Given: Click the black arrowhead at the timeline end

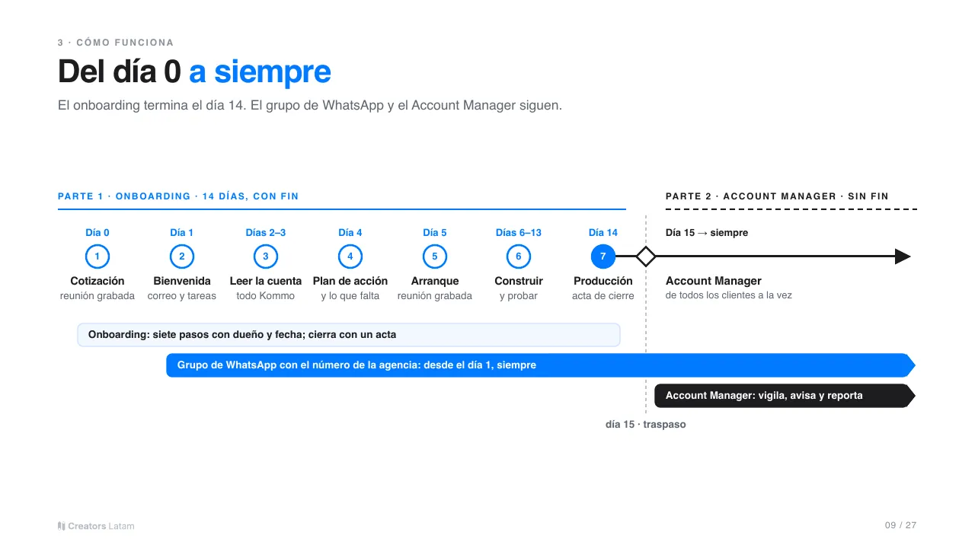Looking at the screenshot, I should click(x=903, y=256).
